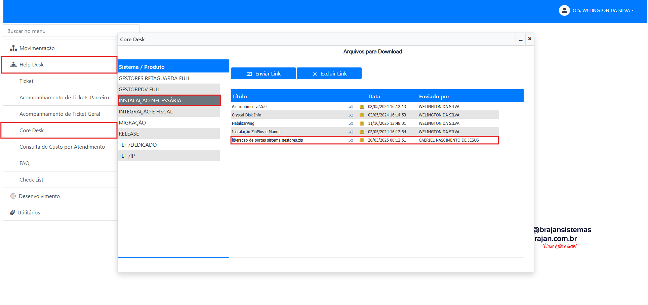Minimize the Core Desk panel
Screen dimensions: 648x305
point(520,40)
